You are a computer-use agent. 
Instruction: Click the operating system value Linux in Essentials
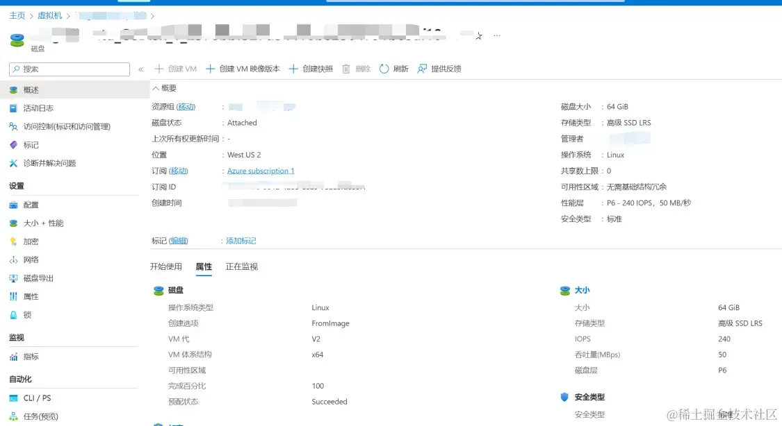tap(615, 155)
